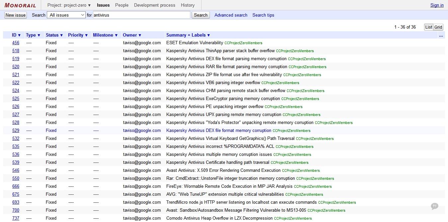This screenshot has height=222, width=448.
Task: Select 'Comodo Antivirus Heap Overflow in LZX Decompression'
Action: 220,218
